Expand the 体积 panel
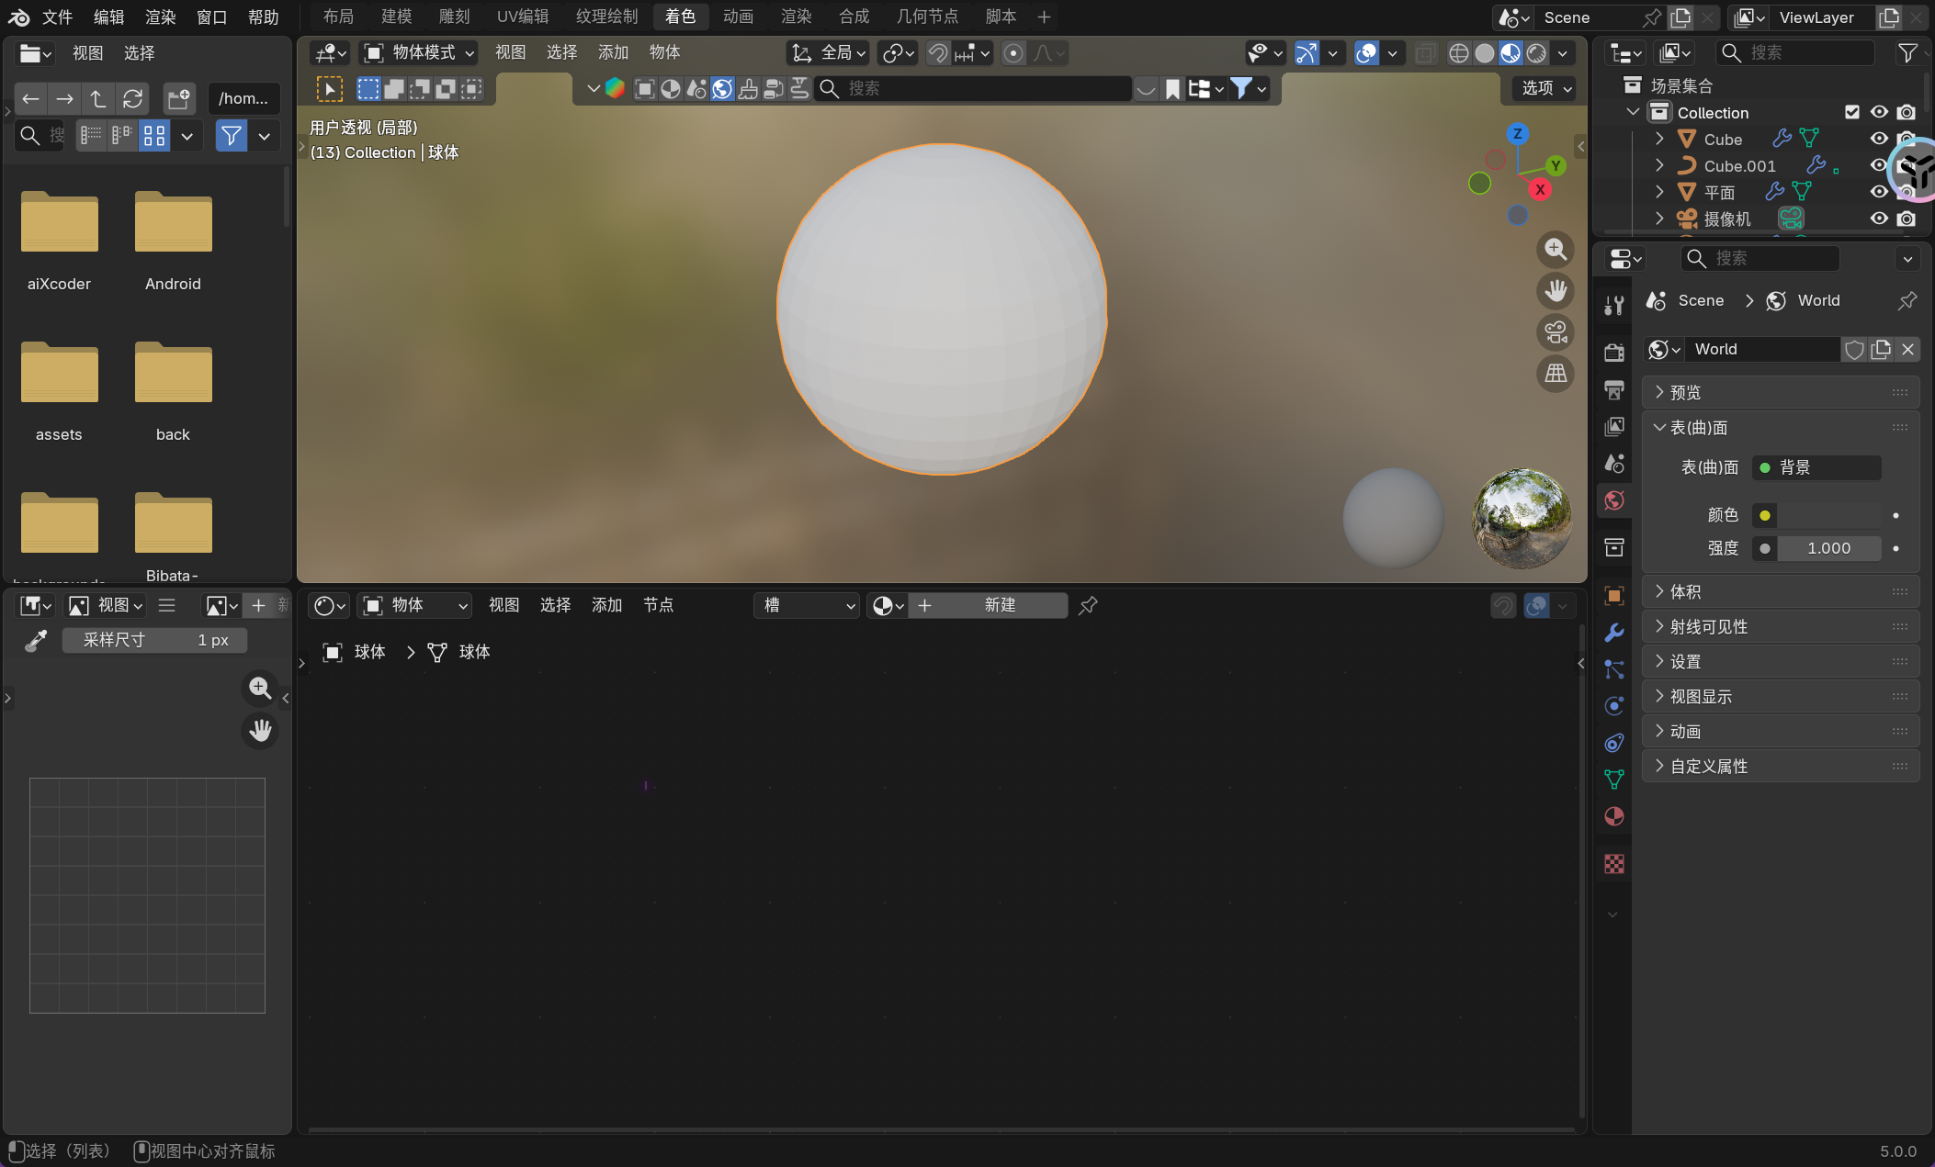 click(1685, 591)
